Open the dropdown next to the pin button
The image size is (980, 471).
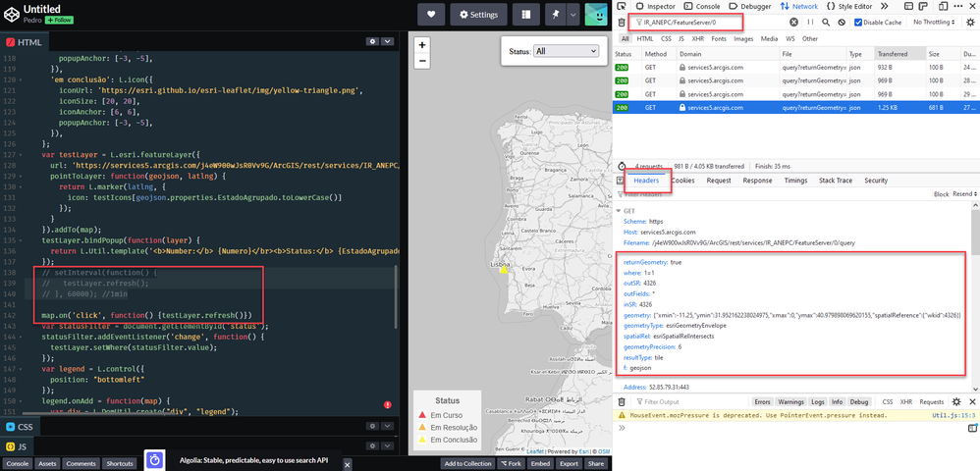[x=572, y=15]
